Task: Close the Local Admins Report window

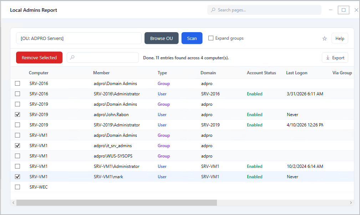Action: (356, 10)
